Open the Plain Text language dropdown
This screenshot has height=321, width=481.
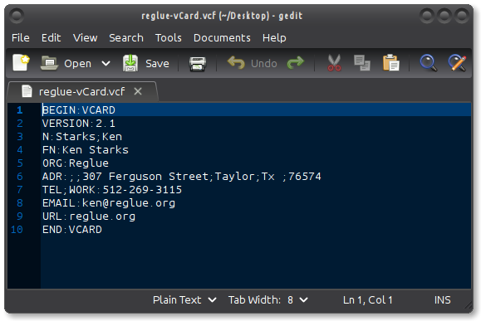[184, 300]
